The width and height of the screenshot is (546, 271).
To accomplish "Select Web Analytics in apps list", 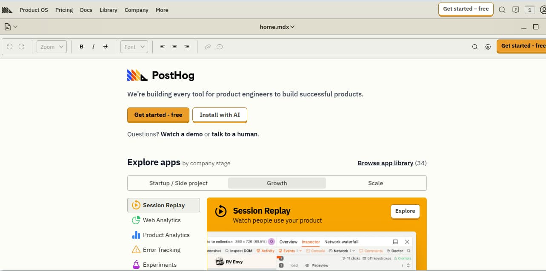I will (163, 220).
